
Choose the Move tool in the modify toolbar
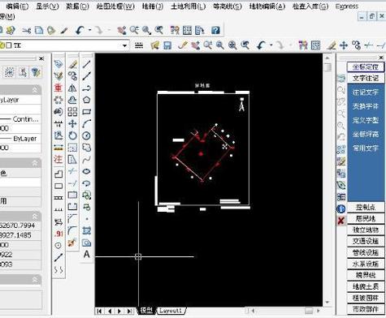pos(72,124)
